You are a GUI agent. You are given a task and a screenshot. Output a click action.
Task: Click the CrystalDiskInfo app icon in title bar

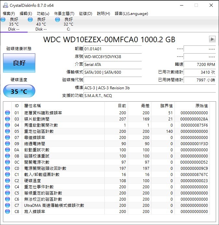point(6,5)
